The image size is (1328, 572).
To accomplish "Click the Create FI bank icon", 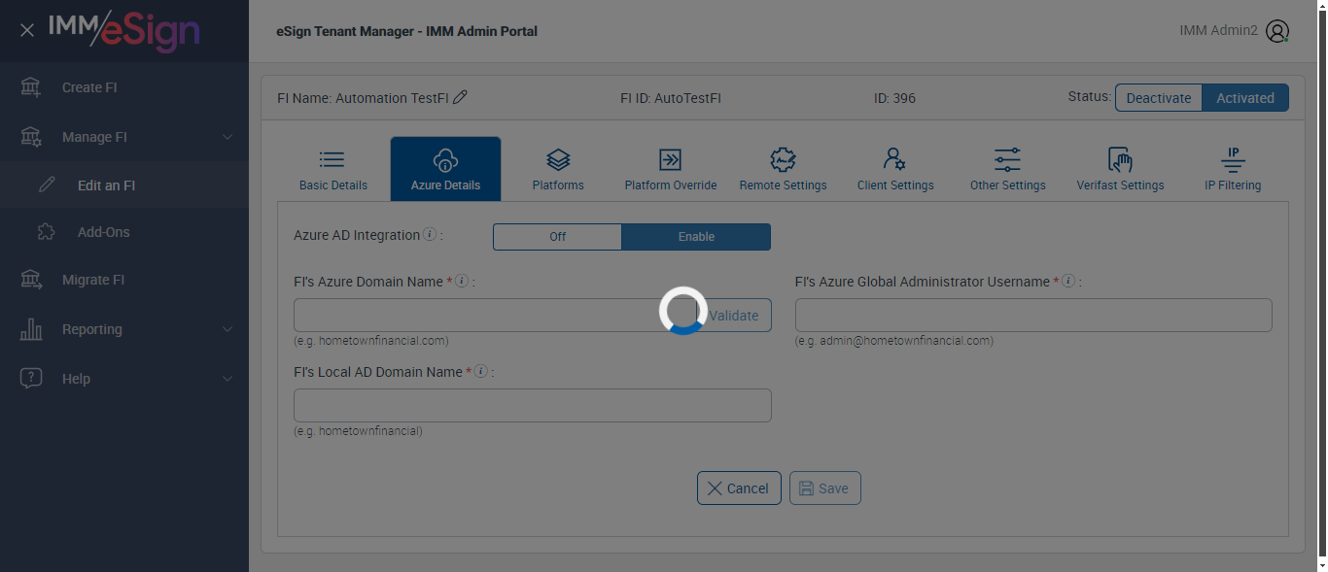I will (x=31, y=87).
